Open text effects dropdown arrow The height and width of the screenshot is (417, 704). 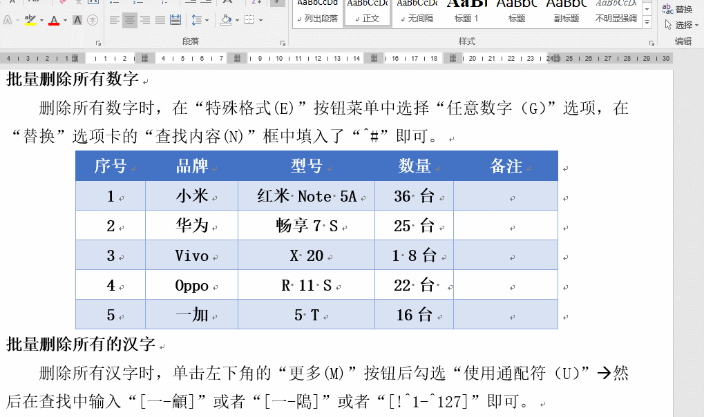(x=17, y=20)
